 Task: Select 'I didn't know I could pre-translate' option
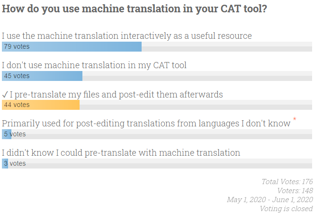[x=121, y=153]
